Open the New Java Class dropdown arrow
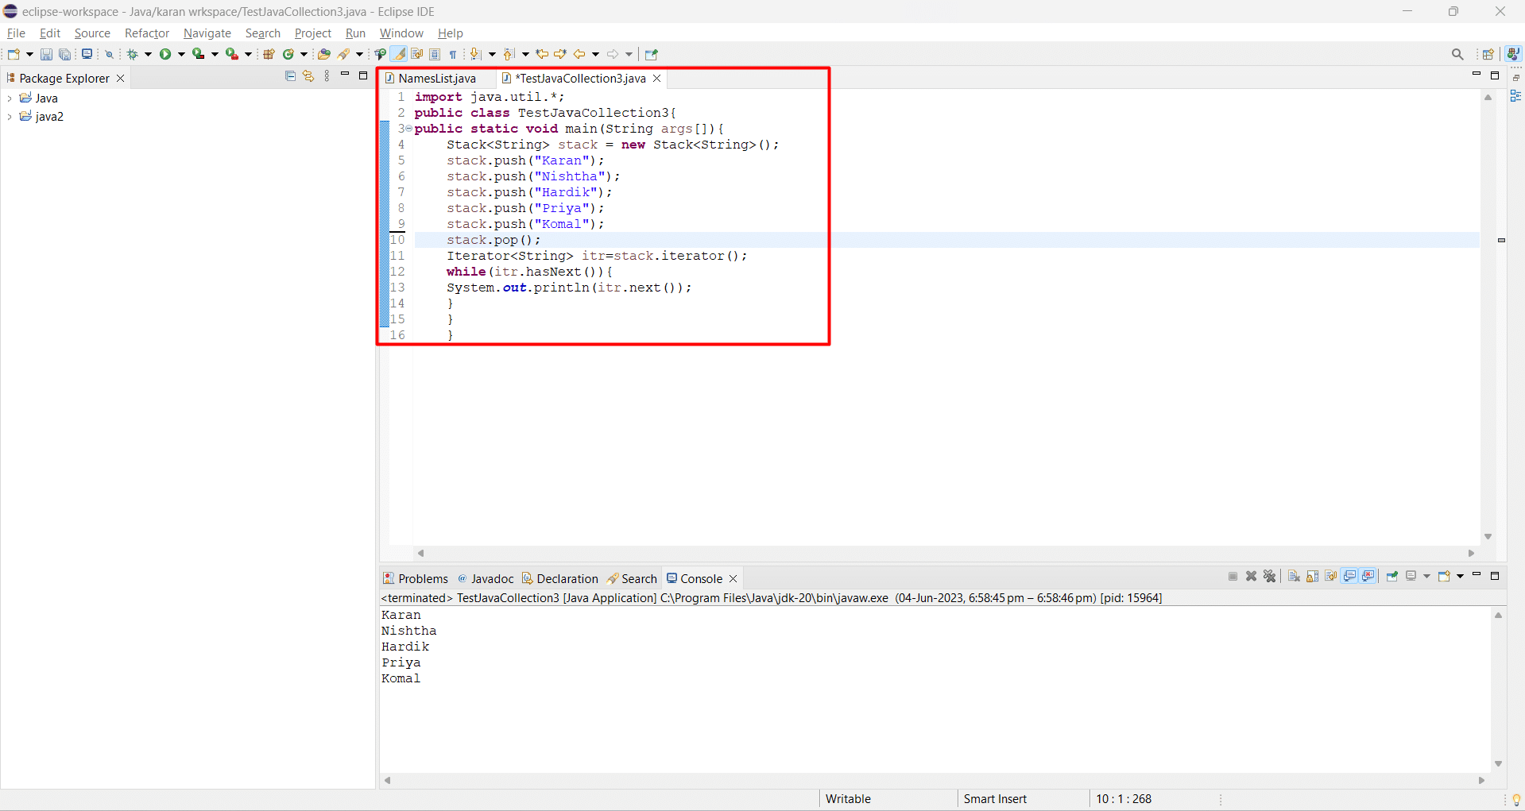Screen dimensions: 1525x811 click(304, 54)
